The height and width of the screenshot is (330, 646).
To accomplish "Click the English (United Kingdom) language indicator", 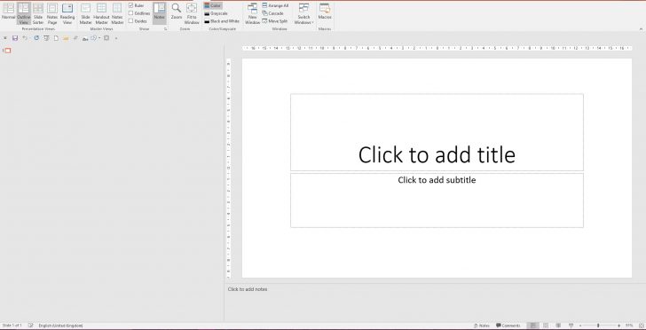I will click(x=60, y=326).
